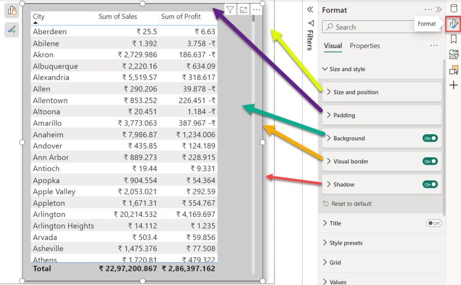The height and width of the screenshot is (285, 461).
Task: Select the Arlington Heights row
Action: click(x=124, y=226)
